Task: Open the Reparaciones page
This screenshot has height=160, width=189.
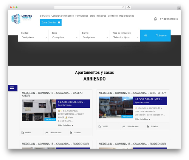Action: (127, 16)
